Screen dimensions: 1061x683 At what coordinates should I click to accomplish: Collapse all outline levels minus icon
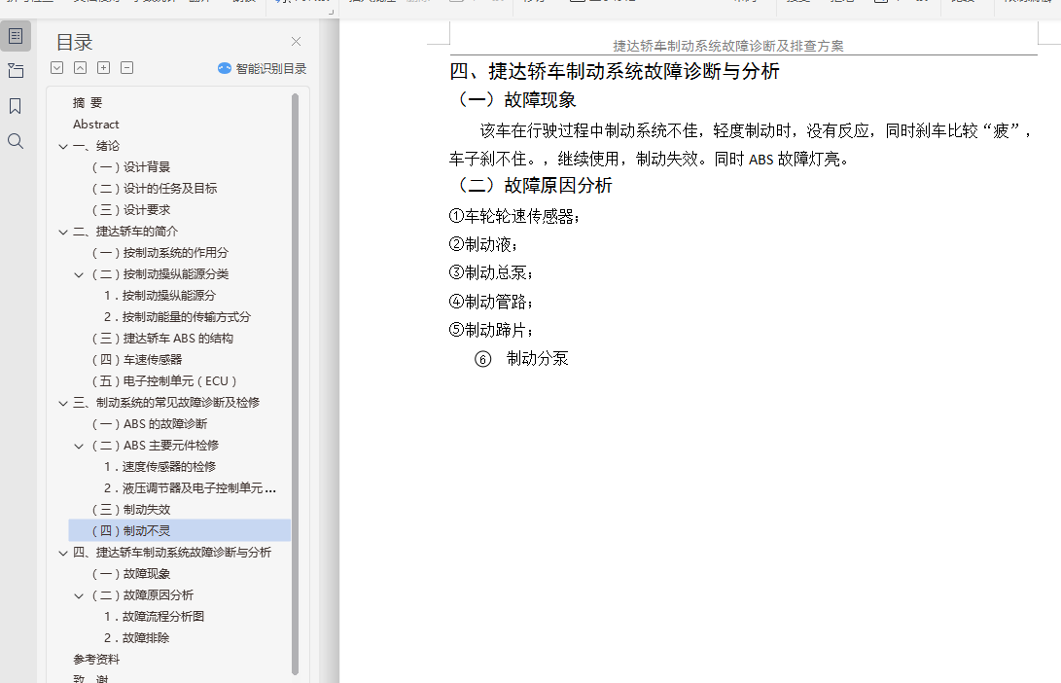coord(126,68)
